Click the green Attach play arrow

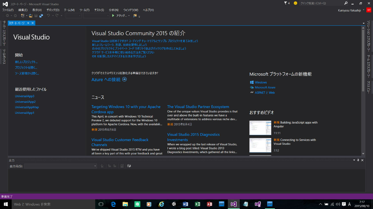click(113, 16)
